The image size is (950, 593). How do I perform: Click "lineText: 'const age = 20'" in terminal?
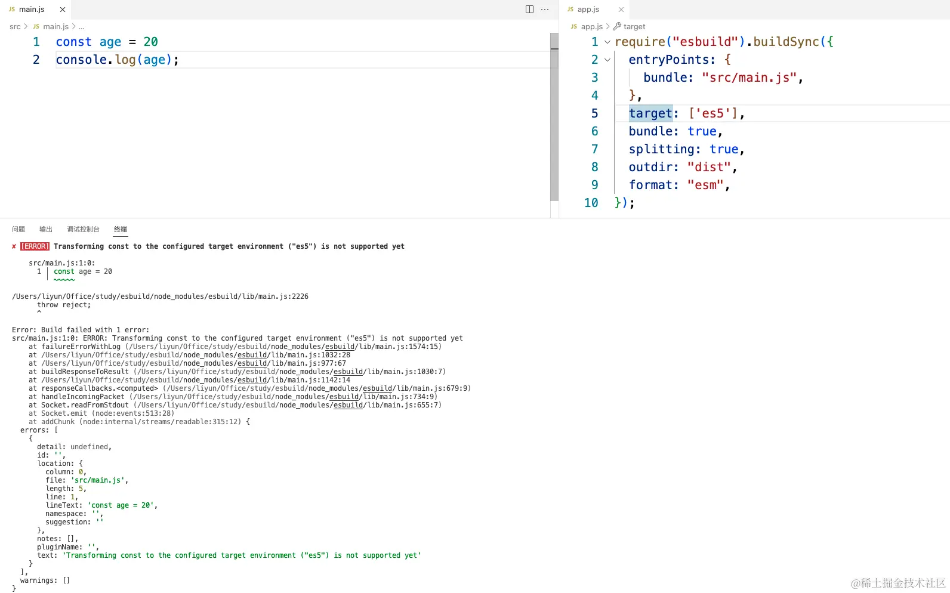[101, 505]
